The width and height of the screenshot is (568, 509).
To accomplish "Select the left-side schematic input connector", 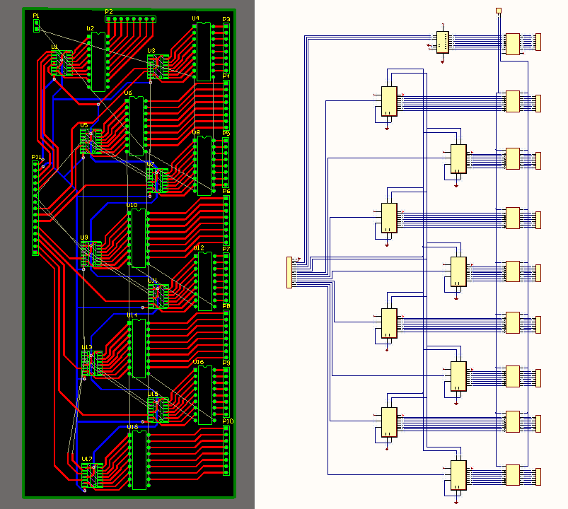I will [289, 272].
